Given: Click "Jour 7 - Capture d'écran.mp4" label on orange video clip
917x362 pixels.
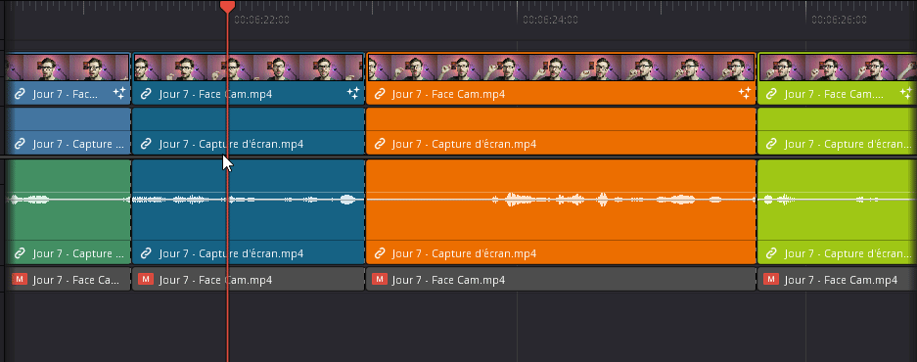Looking at the screenshot, I should (x=464, y=144).
